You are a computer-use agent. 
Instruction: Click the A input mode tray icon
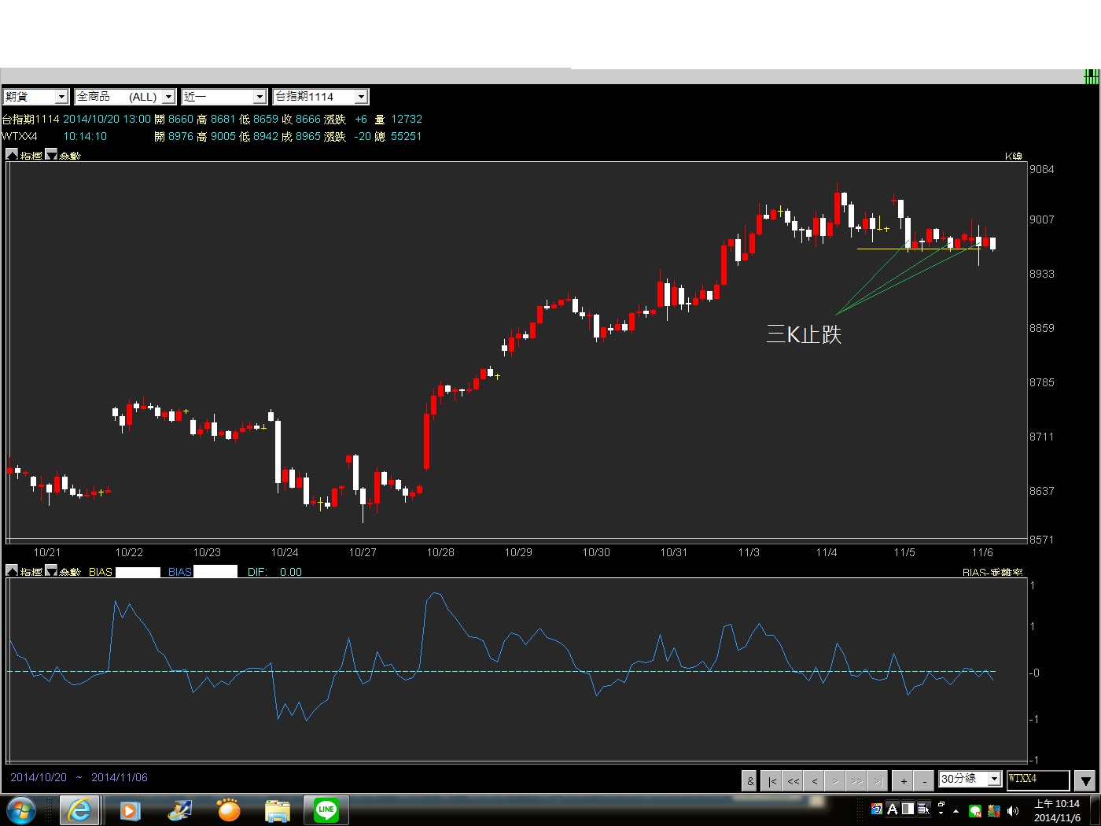[893, 809]
